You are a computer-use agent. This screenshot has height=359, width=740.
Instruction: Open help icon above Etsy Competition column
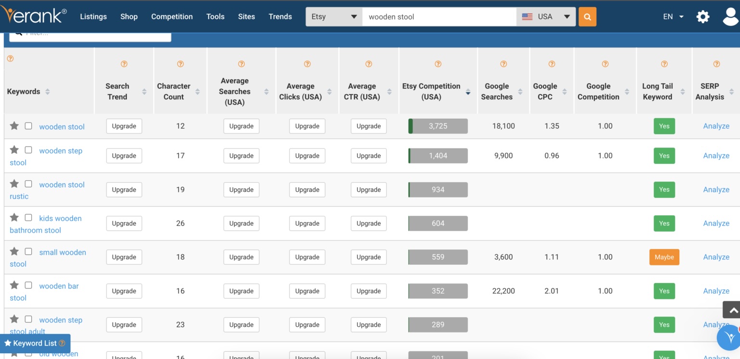coord(438,64)
